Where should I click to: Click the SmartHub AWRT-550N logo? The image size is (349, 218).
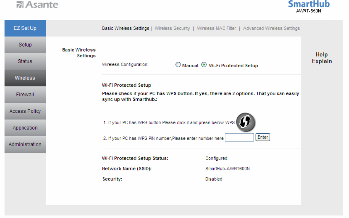(x=309, y=7)
